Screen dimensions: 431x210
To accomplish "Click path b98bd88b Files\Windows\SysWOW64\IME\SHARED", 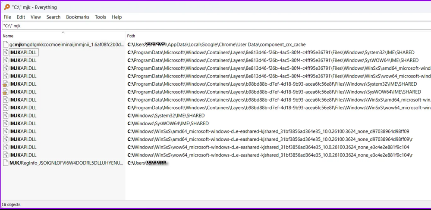I will 274,92.
